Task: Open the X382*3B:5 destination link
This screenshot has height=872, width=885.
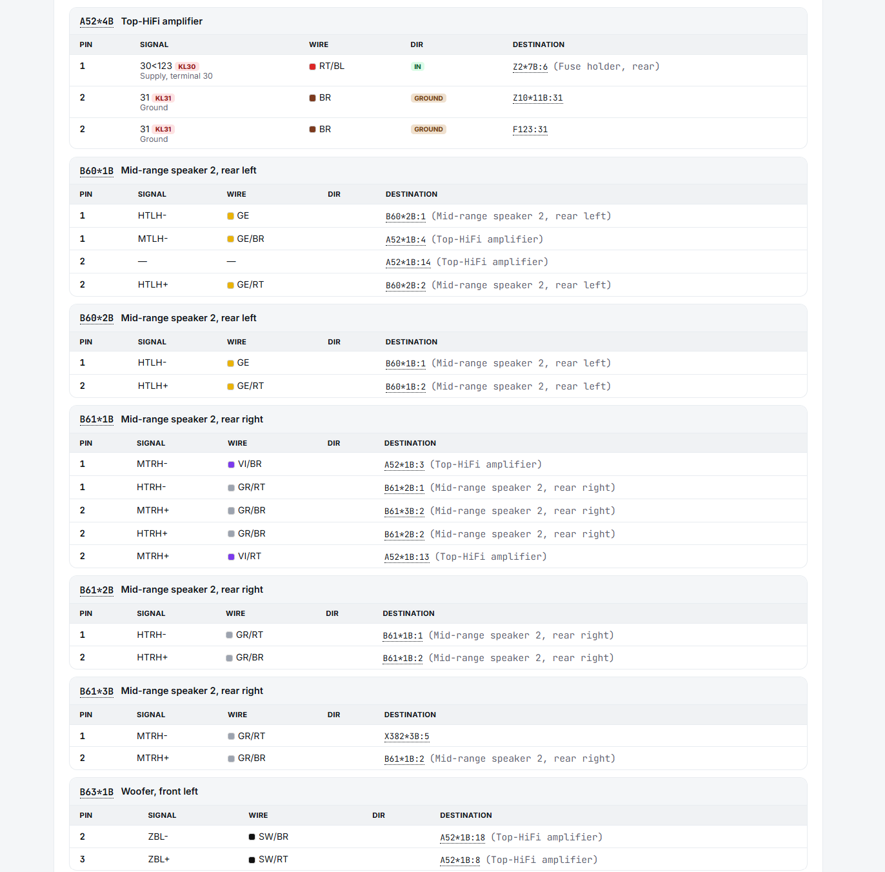Action: coord(406,737)
